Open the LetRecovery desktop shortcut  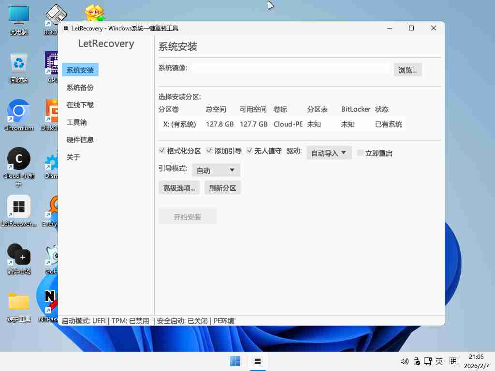click(19, 207)
